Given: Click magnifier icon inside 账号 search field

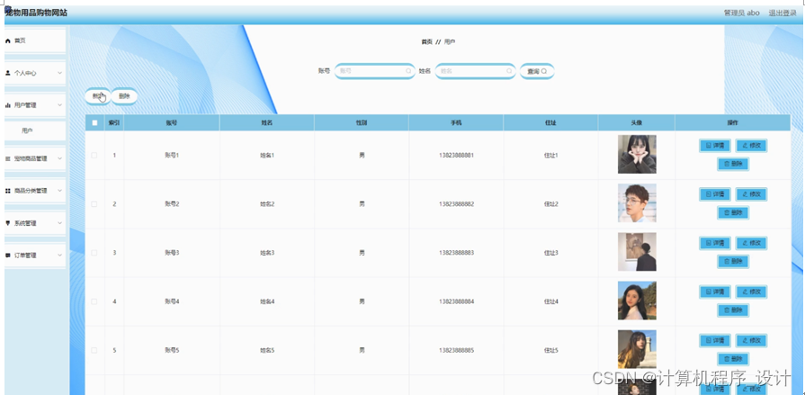Looking at the screenshot, I should tap(408, 71).
